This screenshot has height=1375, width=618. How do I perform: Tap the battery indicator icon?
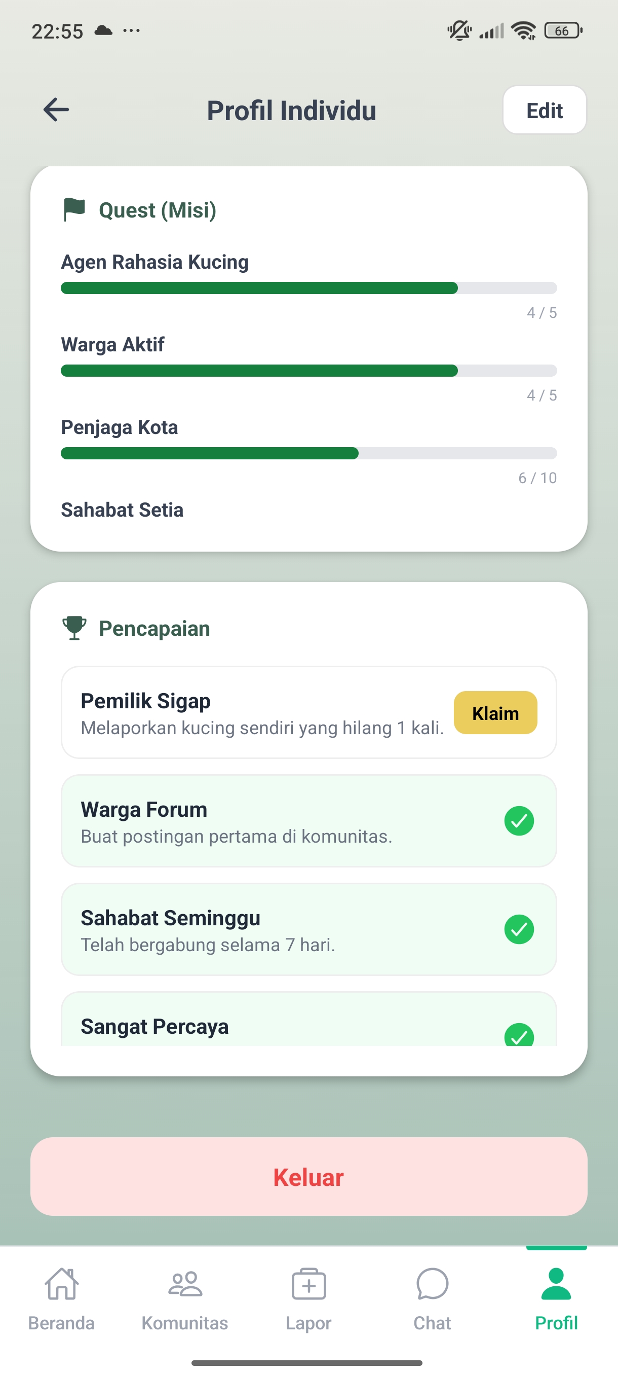coord(563,31)
